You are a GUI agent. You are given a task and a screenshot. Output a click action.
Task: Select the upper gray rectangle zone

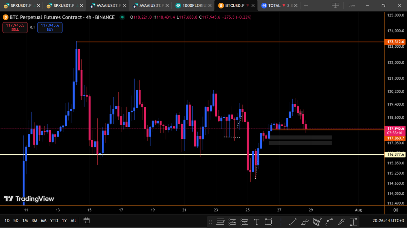click(x=300, y=137)
